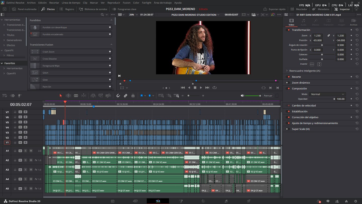
Task: Switch to the Audio inspector tab
Action: (x=303, y=22)
